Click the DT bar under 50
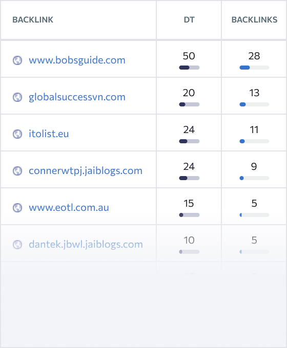 tap(189, 68)
